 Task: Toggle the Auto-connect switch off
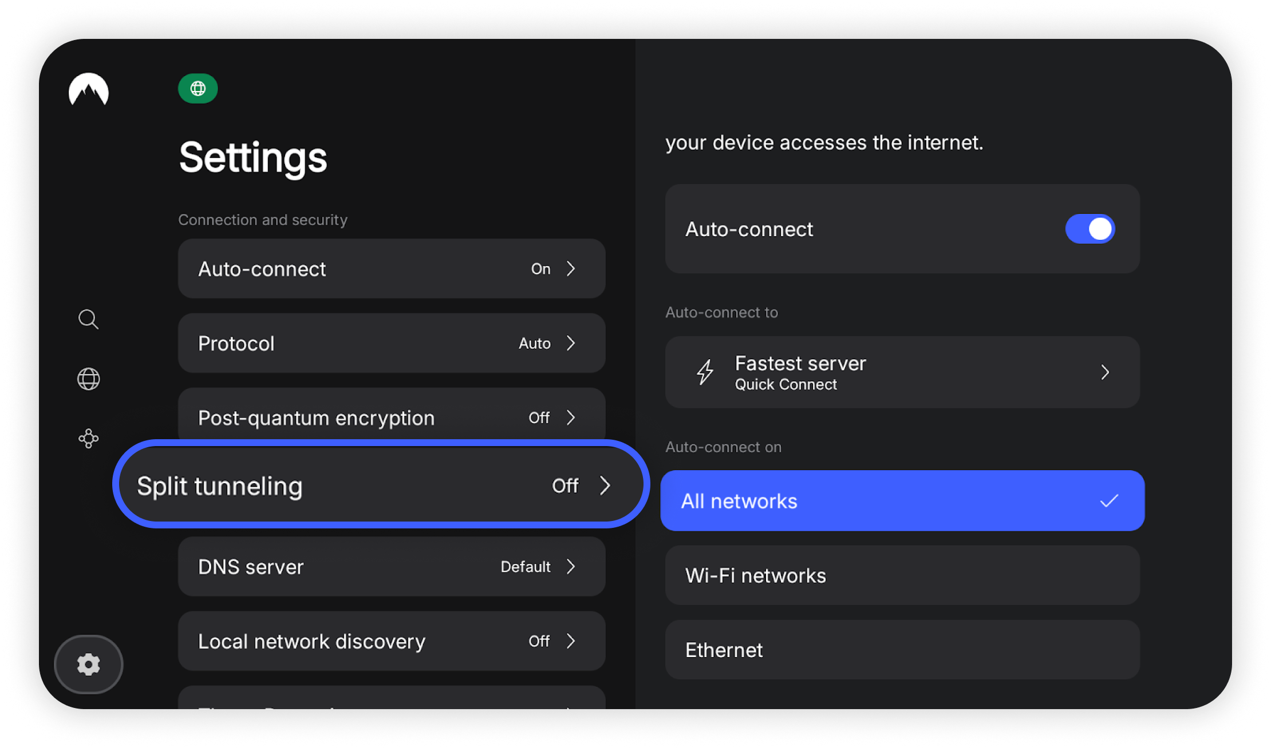point(1090,229)
